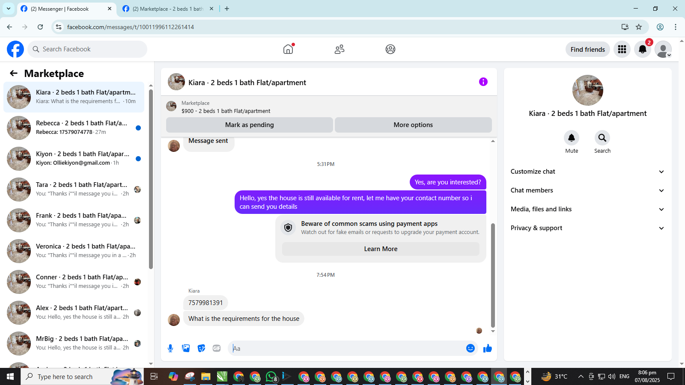Open Task View on the taskbar
This screenshot has width=685, height=385.
point(154,376)
